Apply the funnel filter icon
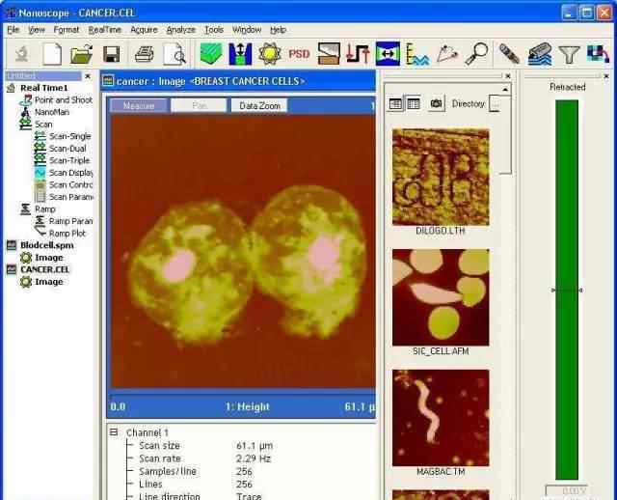 [569, 54]
